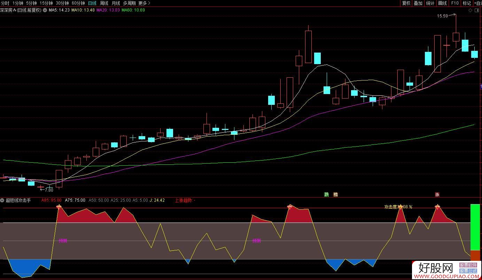This screenshot has height=280, width=482.
Task: Click the A75: 75.00 value
Action: (x=75, y=200)
